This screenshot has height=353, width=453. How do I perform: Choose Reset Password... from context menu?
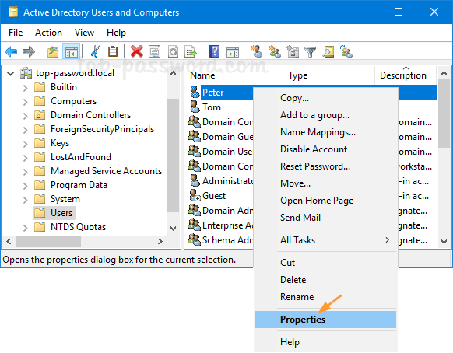325,166
